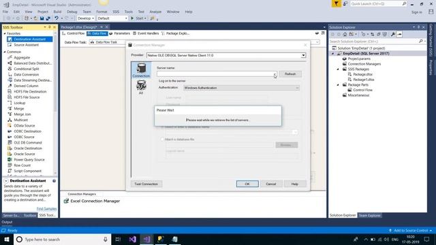Select Project.params in Solution Explorer

point(359,59)
